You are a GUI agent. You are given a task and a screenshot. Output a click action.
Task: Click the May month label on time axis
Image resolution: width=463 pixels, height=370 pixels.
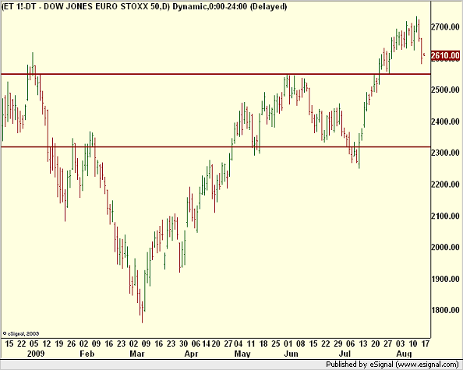pyautogui.click(x=242, y=354)
